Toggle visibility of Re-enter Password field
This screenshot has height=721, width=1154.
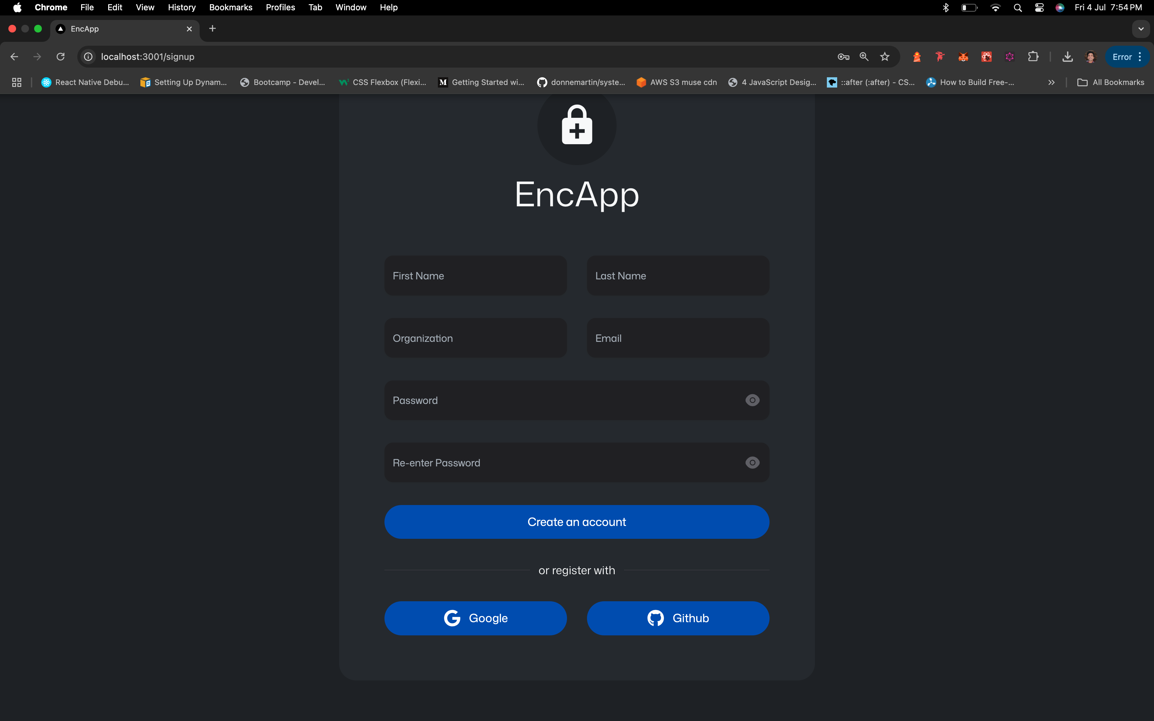pos(752,463)
